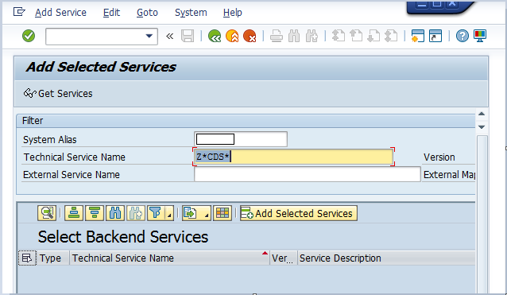This screenshot has width=507, height=295.
Task: Click the Technical Service Name field with Z*CDS*
Action: coord(293,157)
